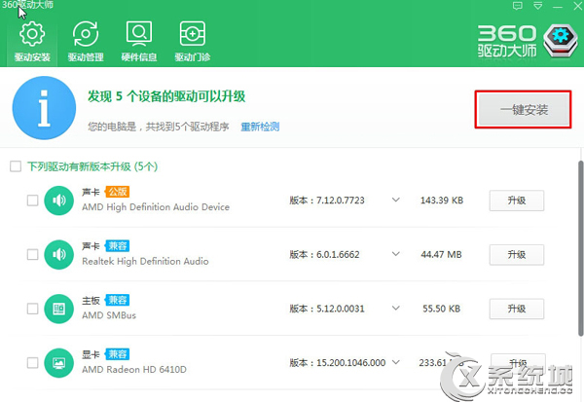Click the 公版 orange tag
The height and width of the screenshot is (402, 584).
coord(117,192)
